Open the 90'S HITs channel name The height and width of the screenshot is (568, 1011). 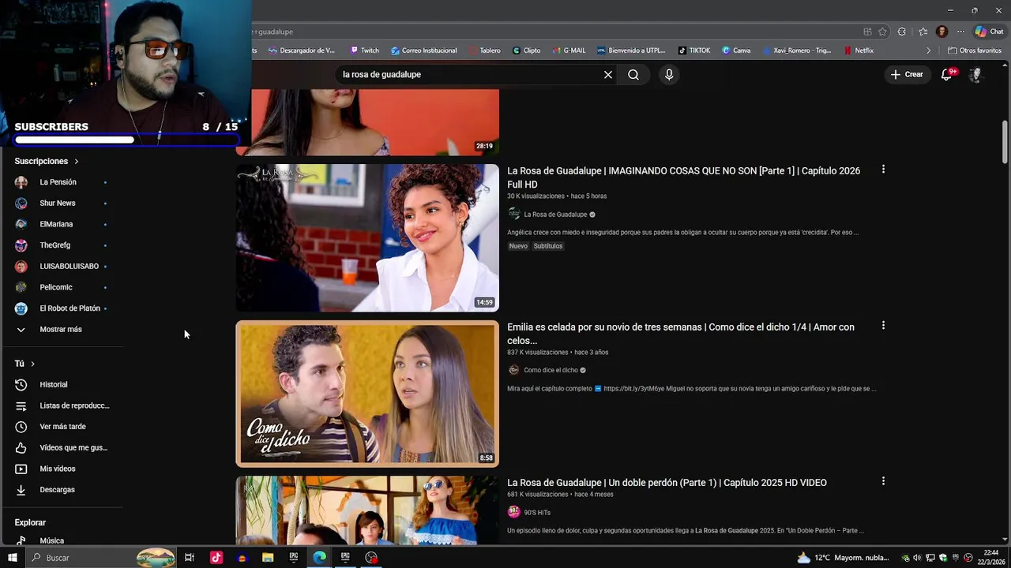pyautogui.click(x=537, y=513)
